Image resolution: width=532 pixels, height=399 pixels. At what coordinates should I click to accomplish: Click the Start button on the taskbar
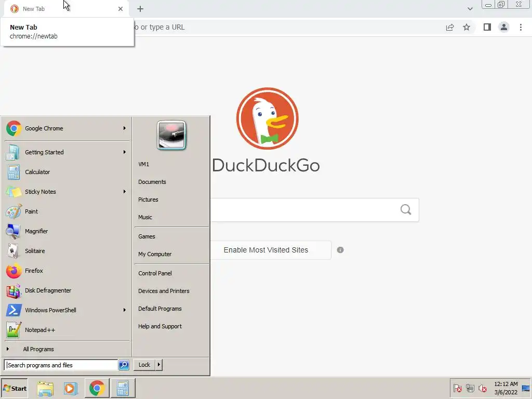(x=15, y=388)
